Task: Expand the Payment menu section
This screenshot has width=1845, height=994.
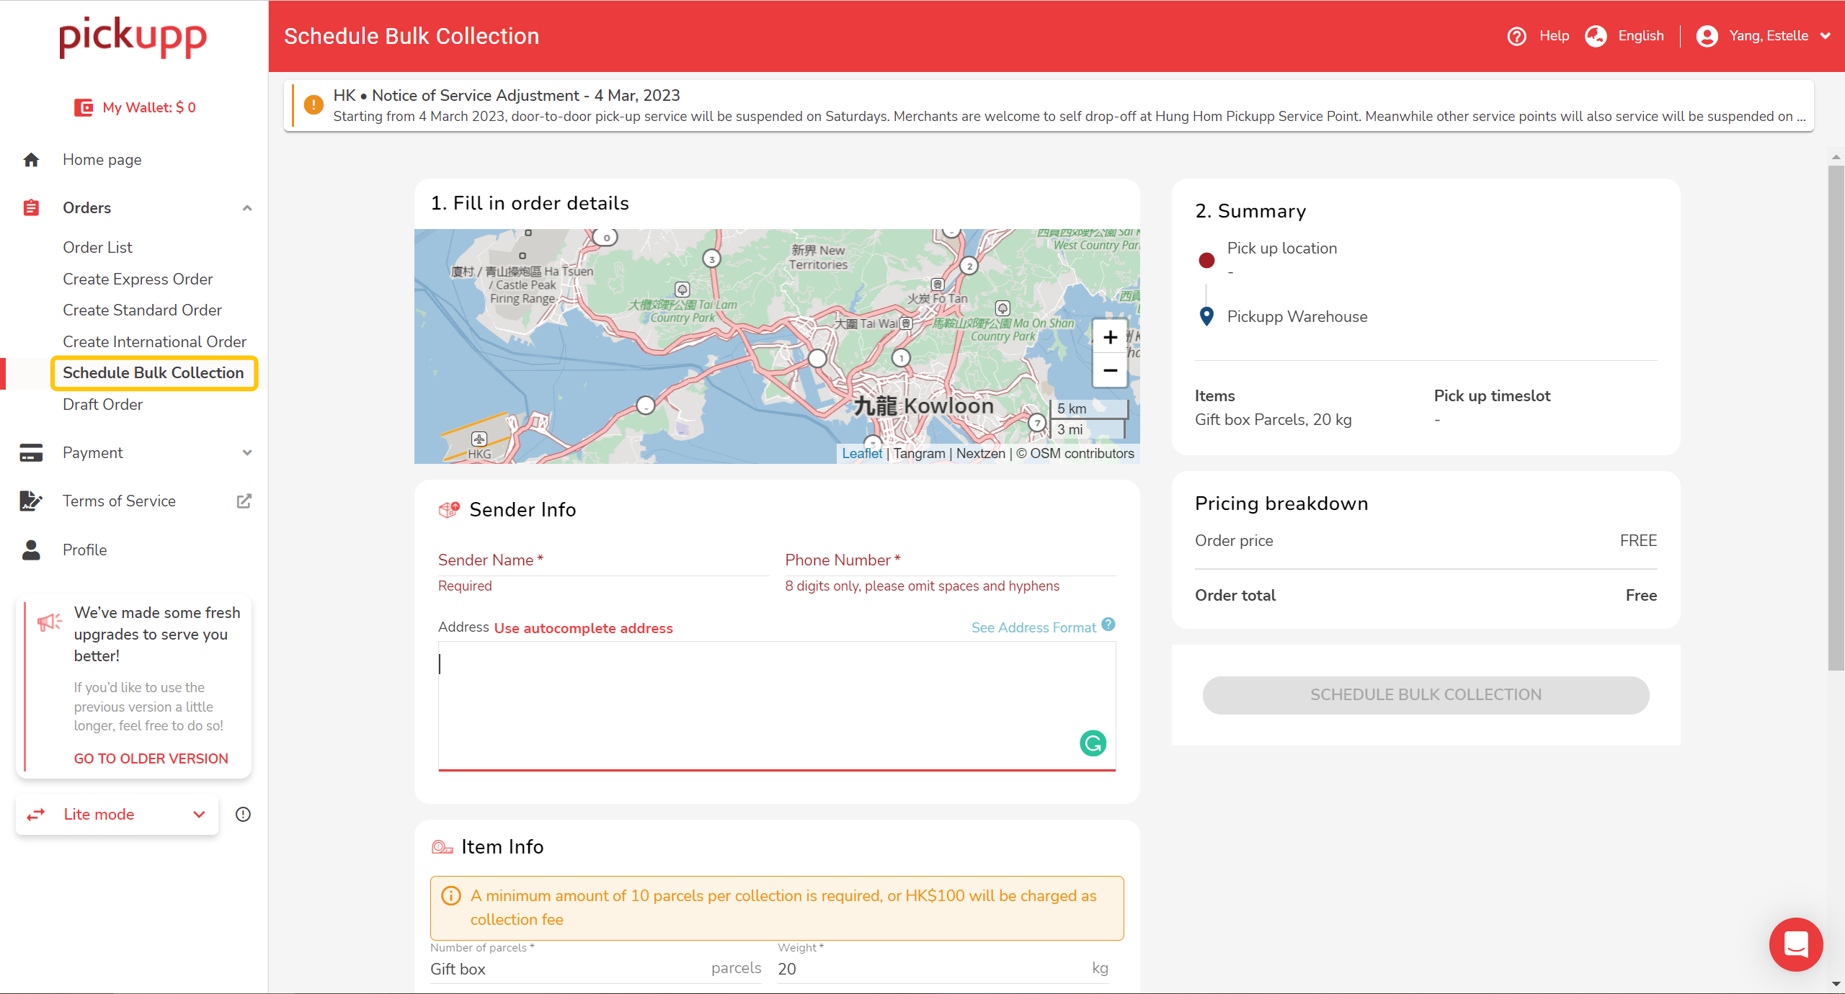Action: click(x=247, y=452)
